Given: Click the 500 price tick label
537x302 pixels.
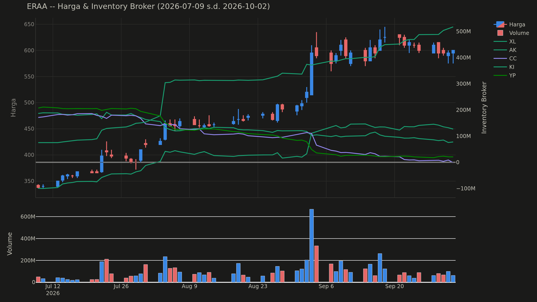Looking at the screenshot, I should click(x=29, y=103).
